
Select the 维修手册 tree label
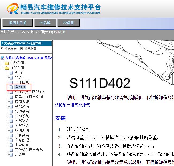[x=17, y=68]
